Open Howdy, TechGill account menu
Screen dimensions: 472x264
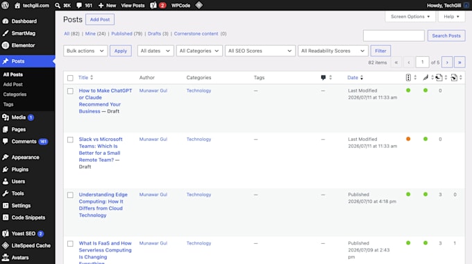coord(447,5)
